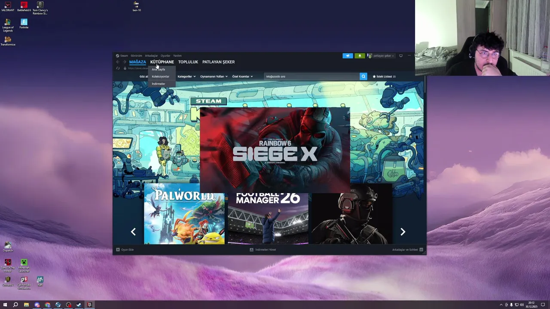Image resolution: width=550 pixels, height=309 pixels.
Task: Click the Steam forward navigation arrow
Action: pyautogui.click(x=124, y=62)
